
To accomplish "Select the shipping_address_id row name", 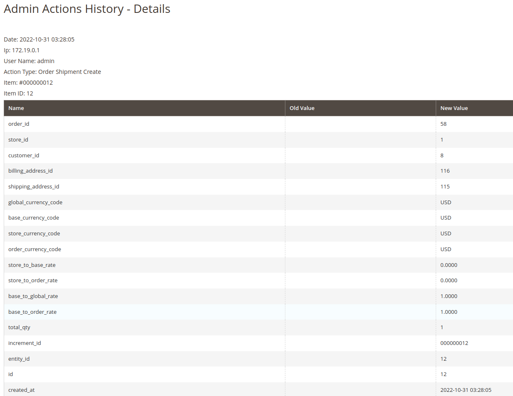I will pyautogui.click(x=34, y=186).
